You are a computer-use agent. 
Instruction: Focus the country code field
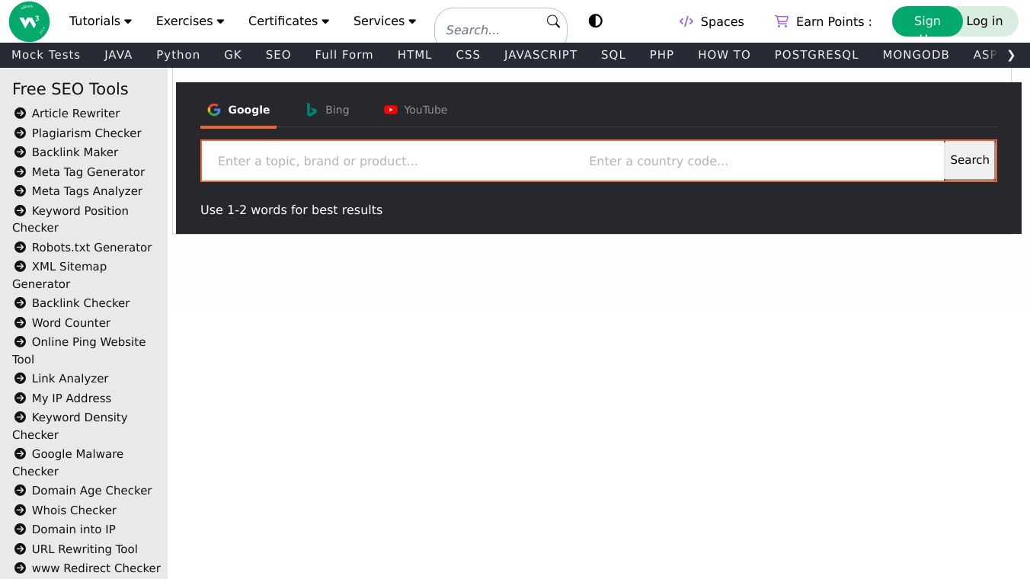[x=759, y=161]
